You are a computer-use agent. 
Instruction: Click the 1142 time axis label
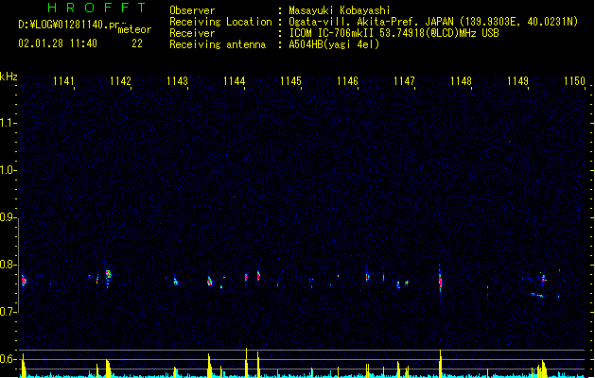click(120, 81)
